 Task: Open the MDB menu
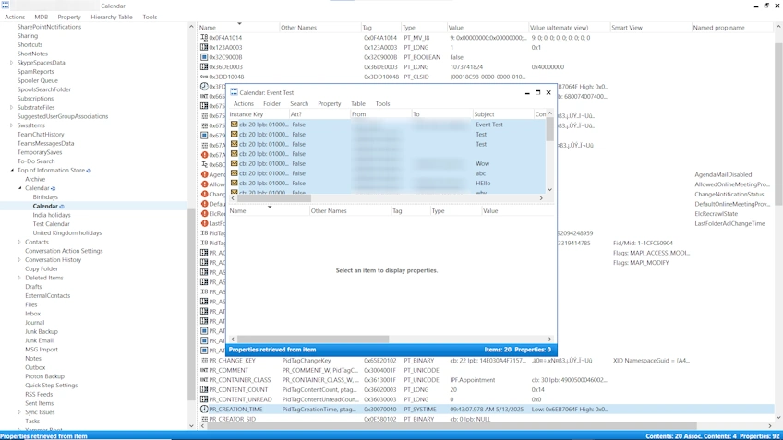tap(41, 17)
